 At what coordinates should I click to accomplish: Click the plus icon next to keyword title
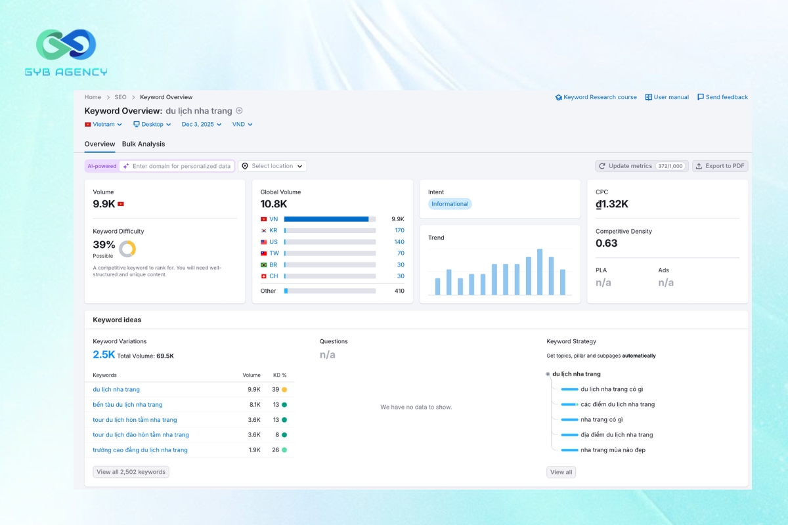239,111
